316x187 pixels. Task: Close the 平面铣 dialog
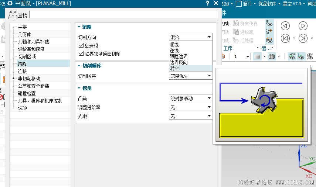216,3
